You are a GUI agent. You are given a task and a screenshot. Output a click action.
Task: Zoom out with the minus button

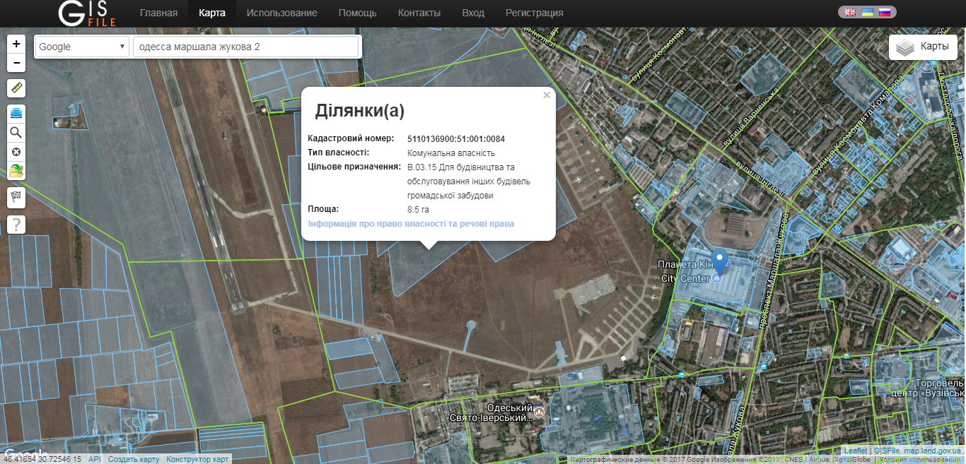coord(16,63)
